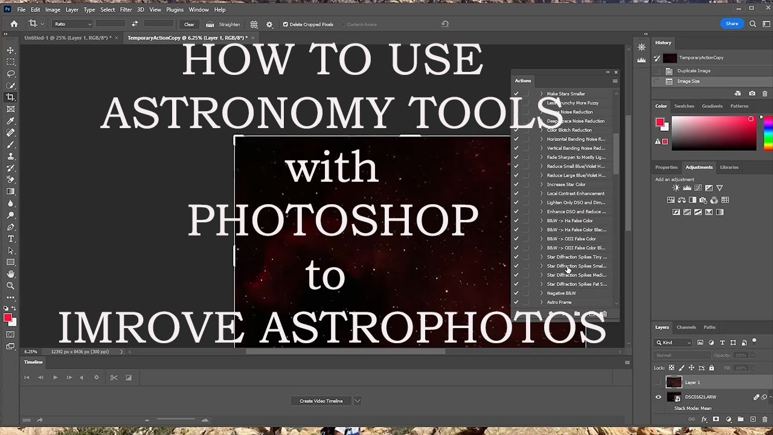Hide the DSC01621.ARW layer

658,397
